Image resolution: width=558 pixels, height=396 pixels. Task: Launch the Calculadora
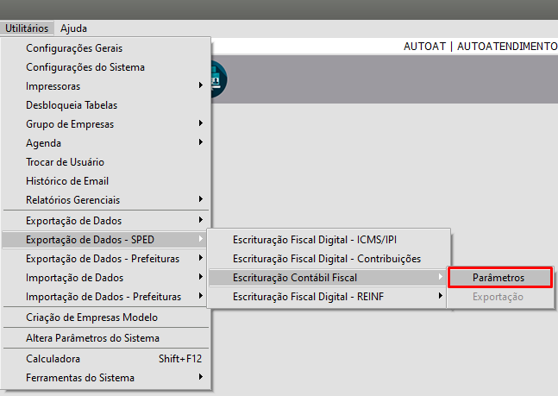[x=53, y=358]
